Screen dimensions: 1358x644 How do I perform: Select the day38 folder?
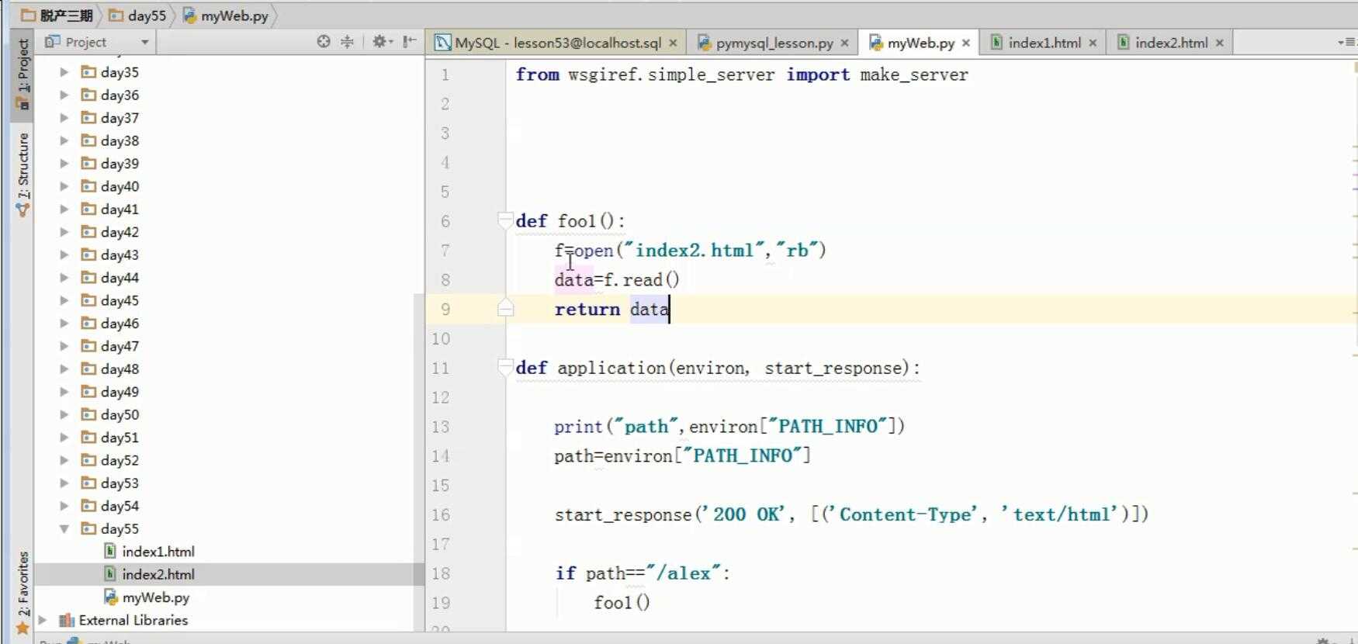pyautogui.click(x=120, y=140)
